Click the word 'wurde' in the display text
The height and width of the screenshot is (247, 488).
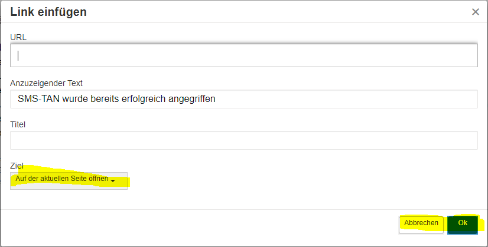[75, 99]
